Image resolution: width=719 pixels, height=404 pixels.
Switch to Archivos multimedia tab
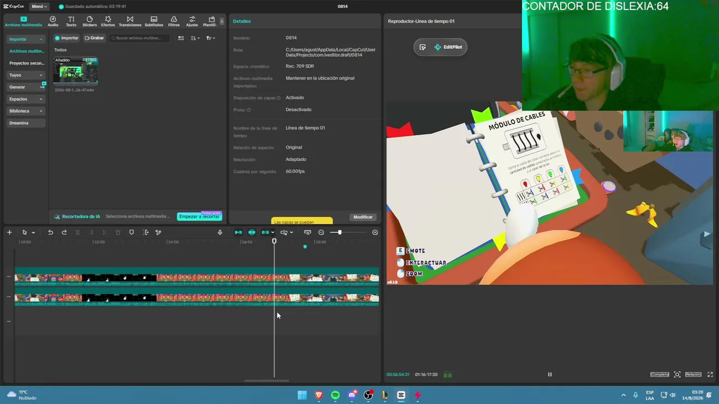(24, 21)
